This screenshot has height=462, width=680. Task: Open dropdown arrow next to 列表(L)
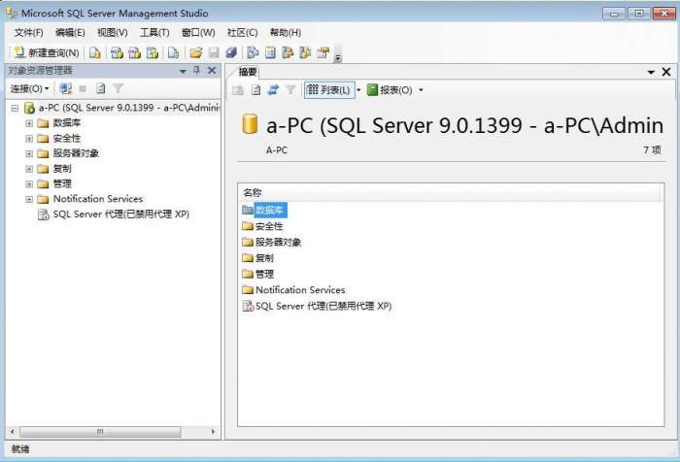pyautogui.click(x=358, y=90)
